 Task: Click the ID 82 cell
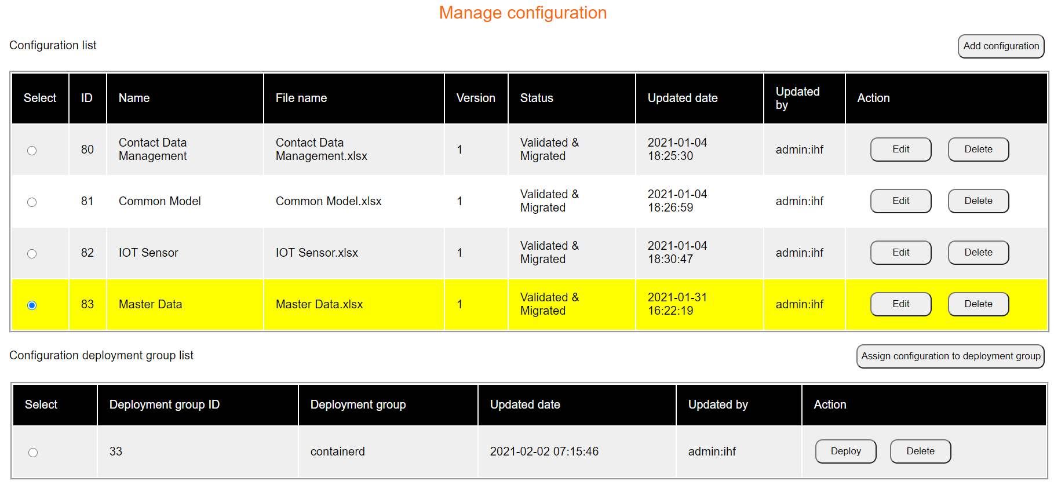pyautogui.click(x=87, y=253)
